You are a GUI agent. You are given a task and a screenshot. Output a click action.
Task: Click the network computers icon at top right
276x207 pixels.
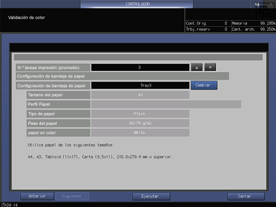[265, 11]
